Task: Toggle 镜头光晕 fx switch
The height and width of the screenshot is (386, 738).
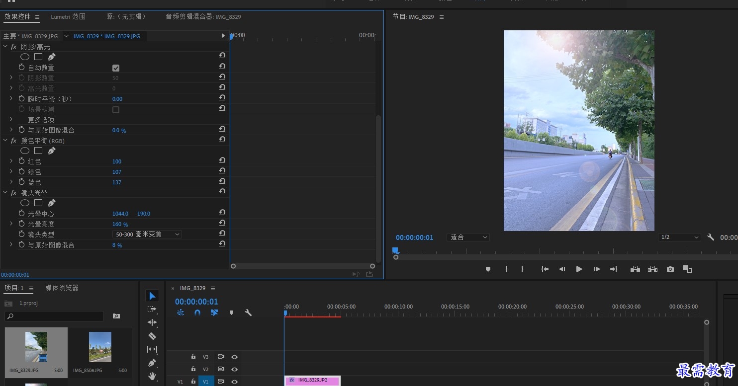Action: coord(14,193)
